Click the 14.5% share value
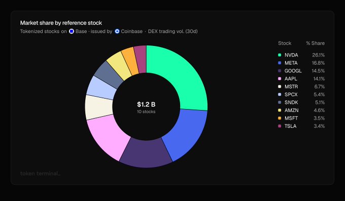Image resolution: width=345 pixels, height=201 pixels. point(318,71)
